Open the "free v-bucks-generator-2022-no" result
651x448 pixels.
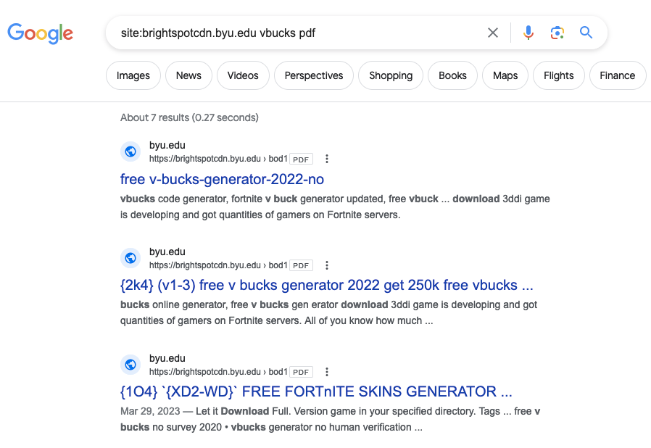(222, 179)
